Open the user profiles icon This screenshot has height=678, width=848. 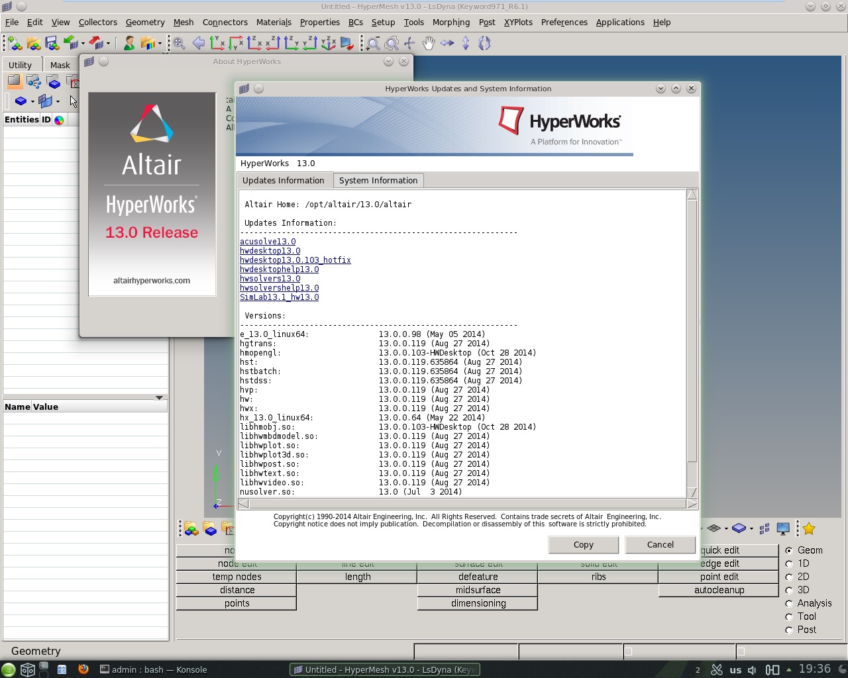click(129, 44)
